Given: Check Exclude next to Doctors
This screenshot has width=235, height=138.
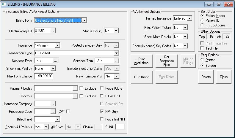Looking at the screenshot, I should pyautogui.click(x=81, y=96).
